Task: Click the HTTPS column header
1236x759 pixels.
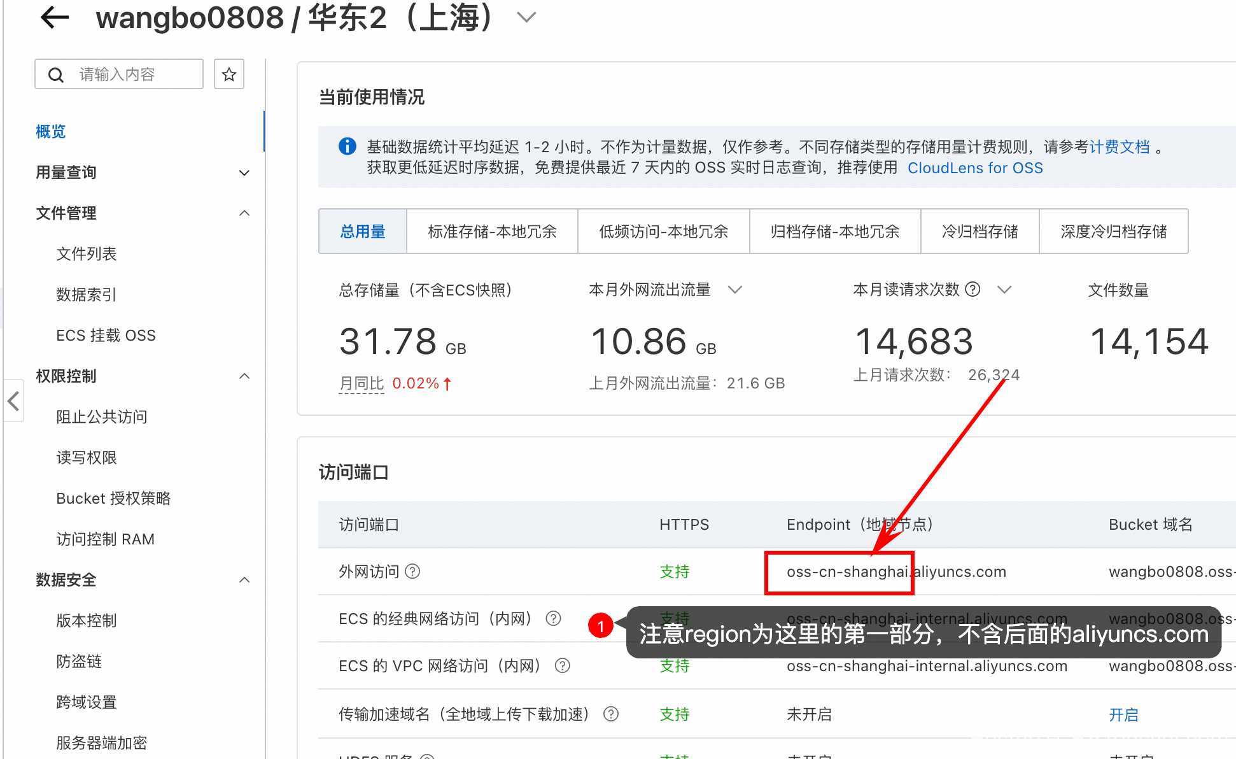Action: (x=684, y=525)
